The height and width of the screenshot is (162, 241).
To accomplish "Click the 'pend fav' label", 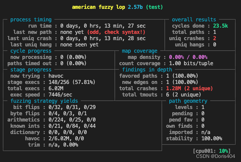I will pyautogui.click(x=181, y=120).
